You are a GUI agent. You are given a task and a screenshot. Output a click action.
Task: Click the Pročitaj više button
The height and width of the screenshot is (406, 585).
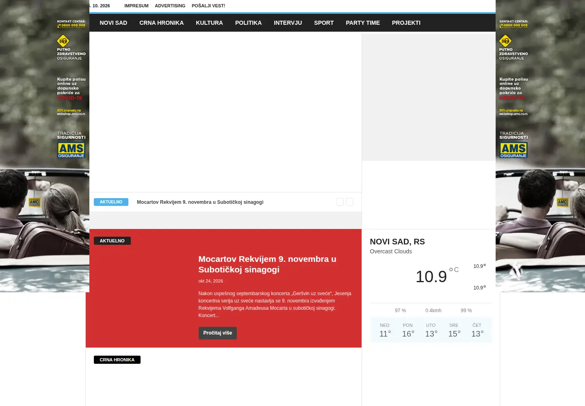[x=218, y=333]
